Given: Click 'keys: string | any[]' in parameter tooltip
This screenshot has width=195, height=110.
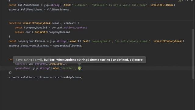Looking at the screenshot, I should (29, 60).
